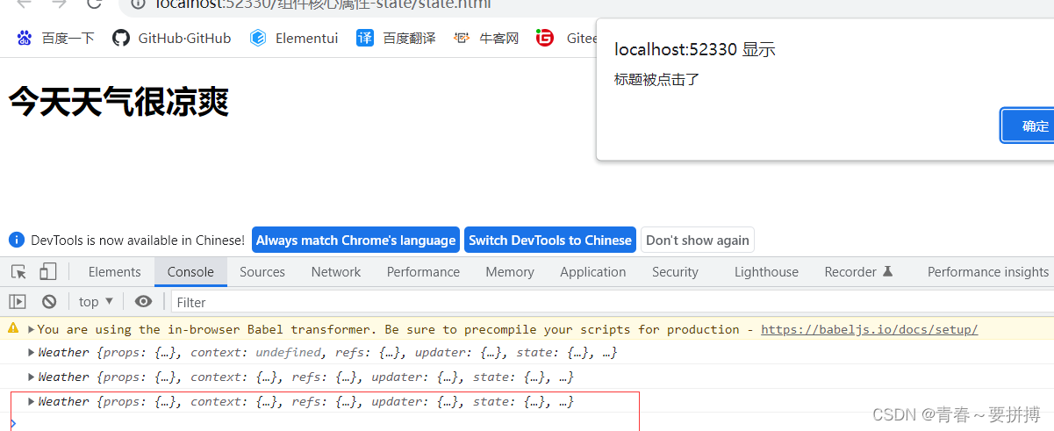
Task: Show the console sidebar panel
Action: (18, 302)
